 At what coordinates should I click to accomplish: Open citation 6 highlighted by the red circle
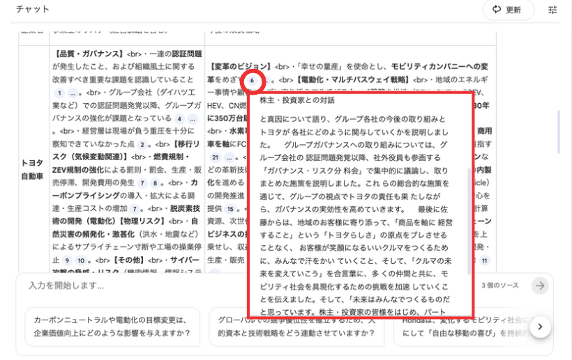[x=252, y=80]
